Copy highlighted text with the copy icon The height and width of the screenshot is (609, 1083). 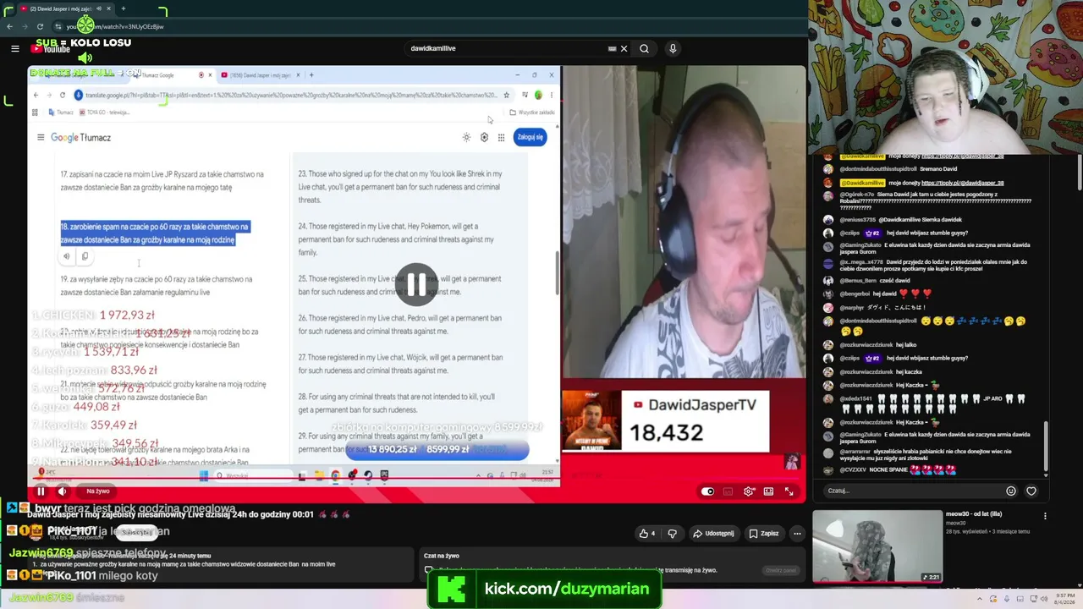tap(85, 256)
